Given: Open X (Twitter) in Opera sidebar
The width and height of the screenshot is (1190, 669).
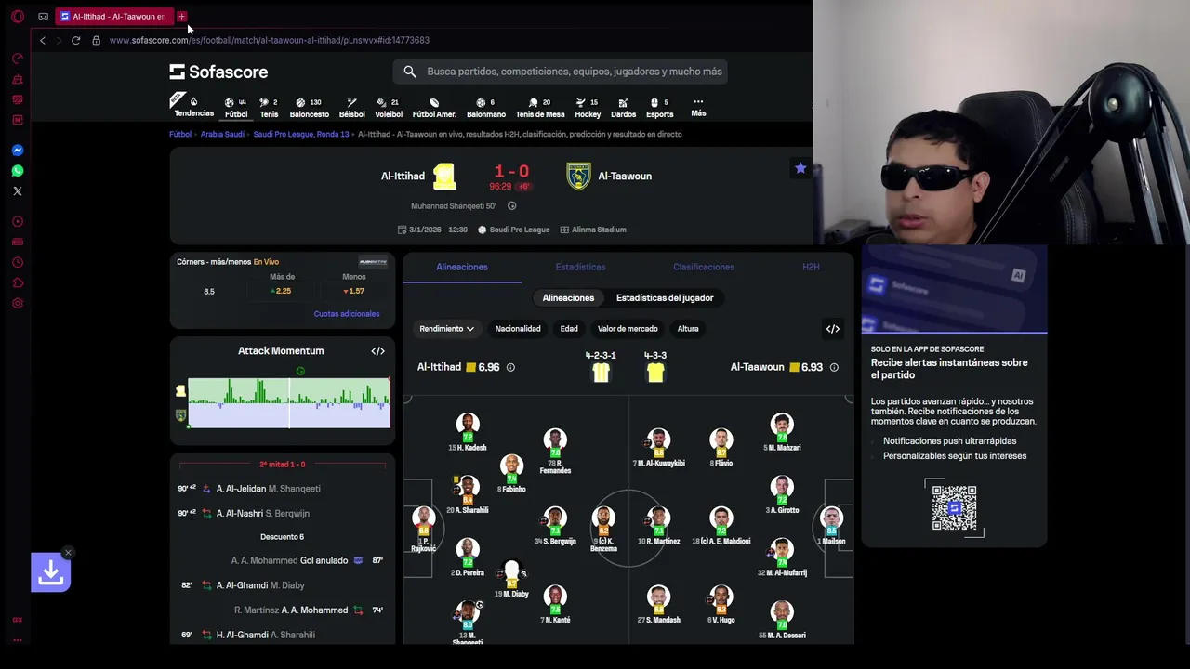Looking at the screenshot, I should (17, 191).
